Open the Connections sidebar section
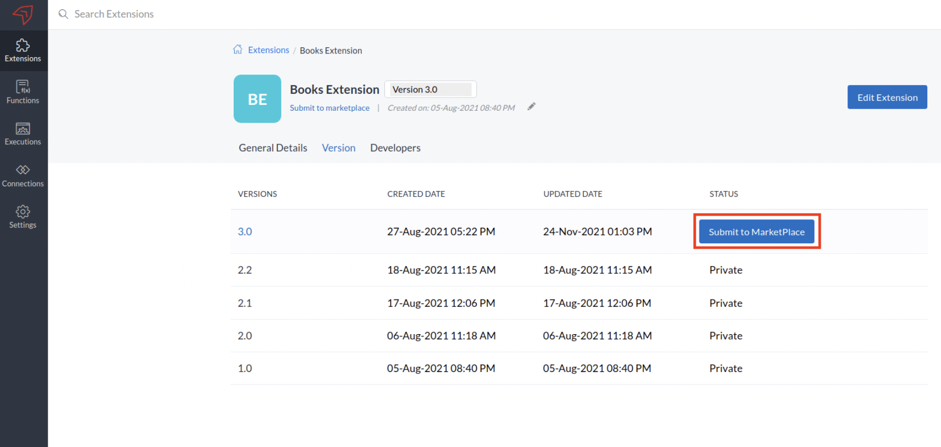 pyautogui.click(x=23, y=176)
